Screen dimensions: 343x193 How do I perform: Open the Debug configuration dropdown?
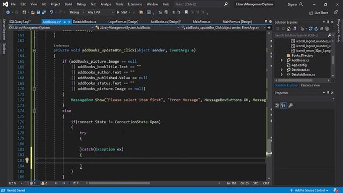pos(77,12)
